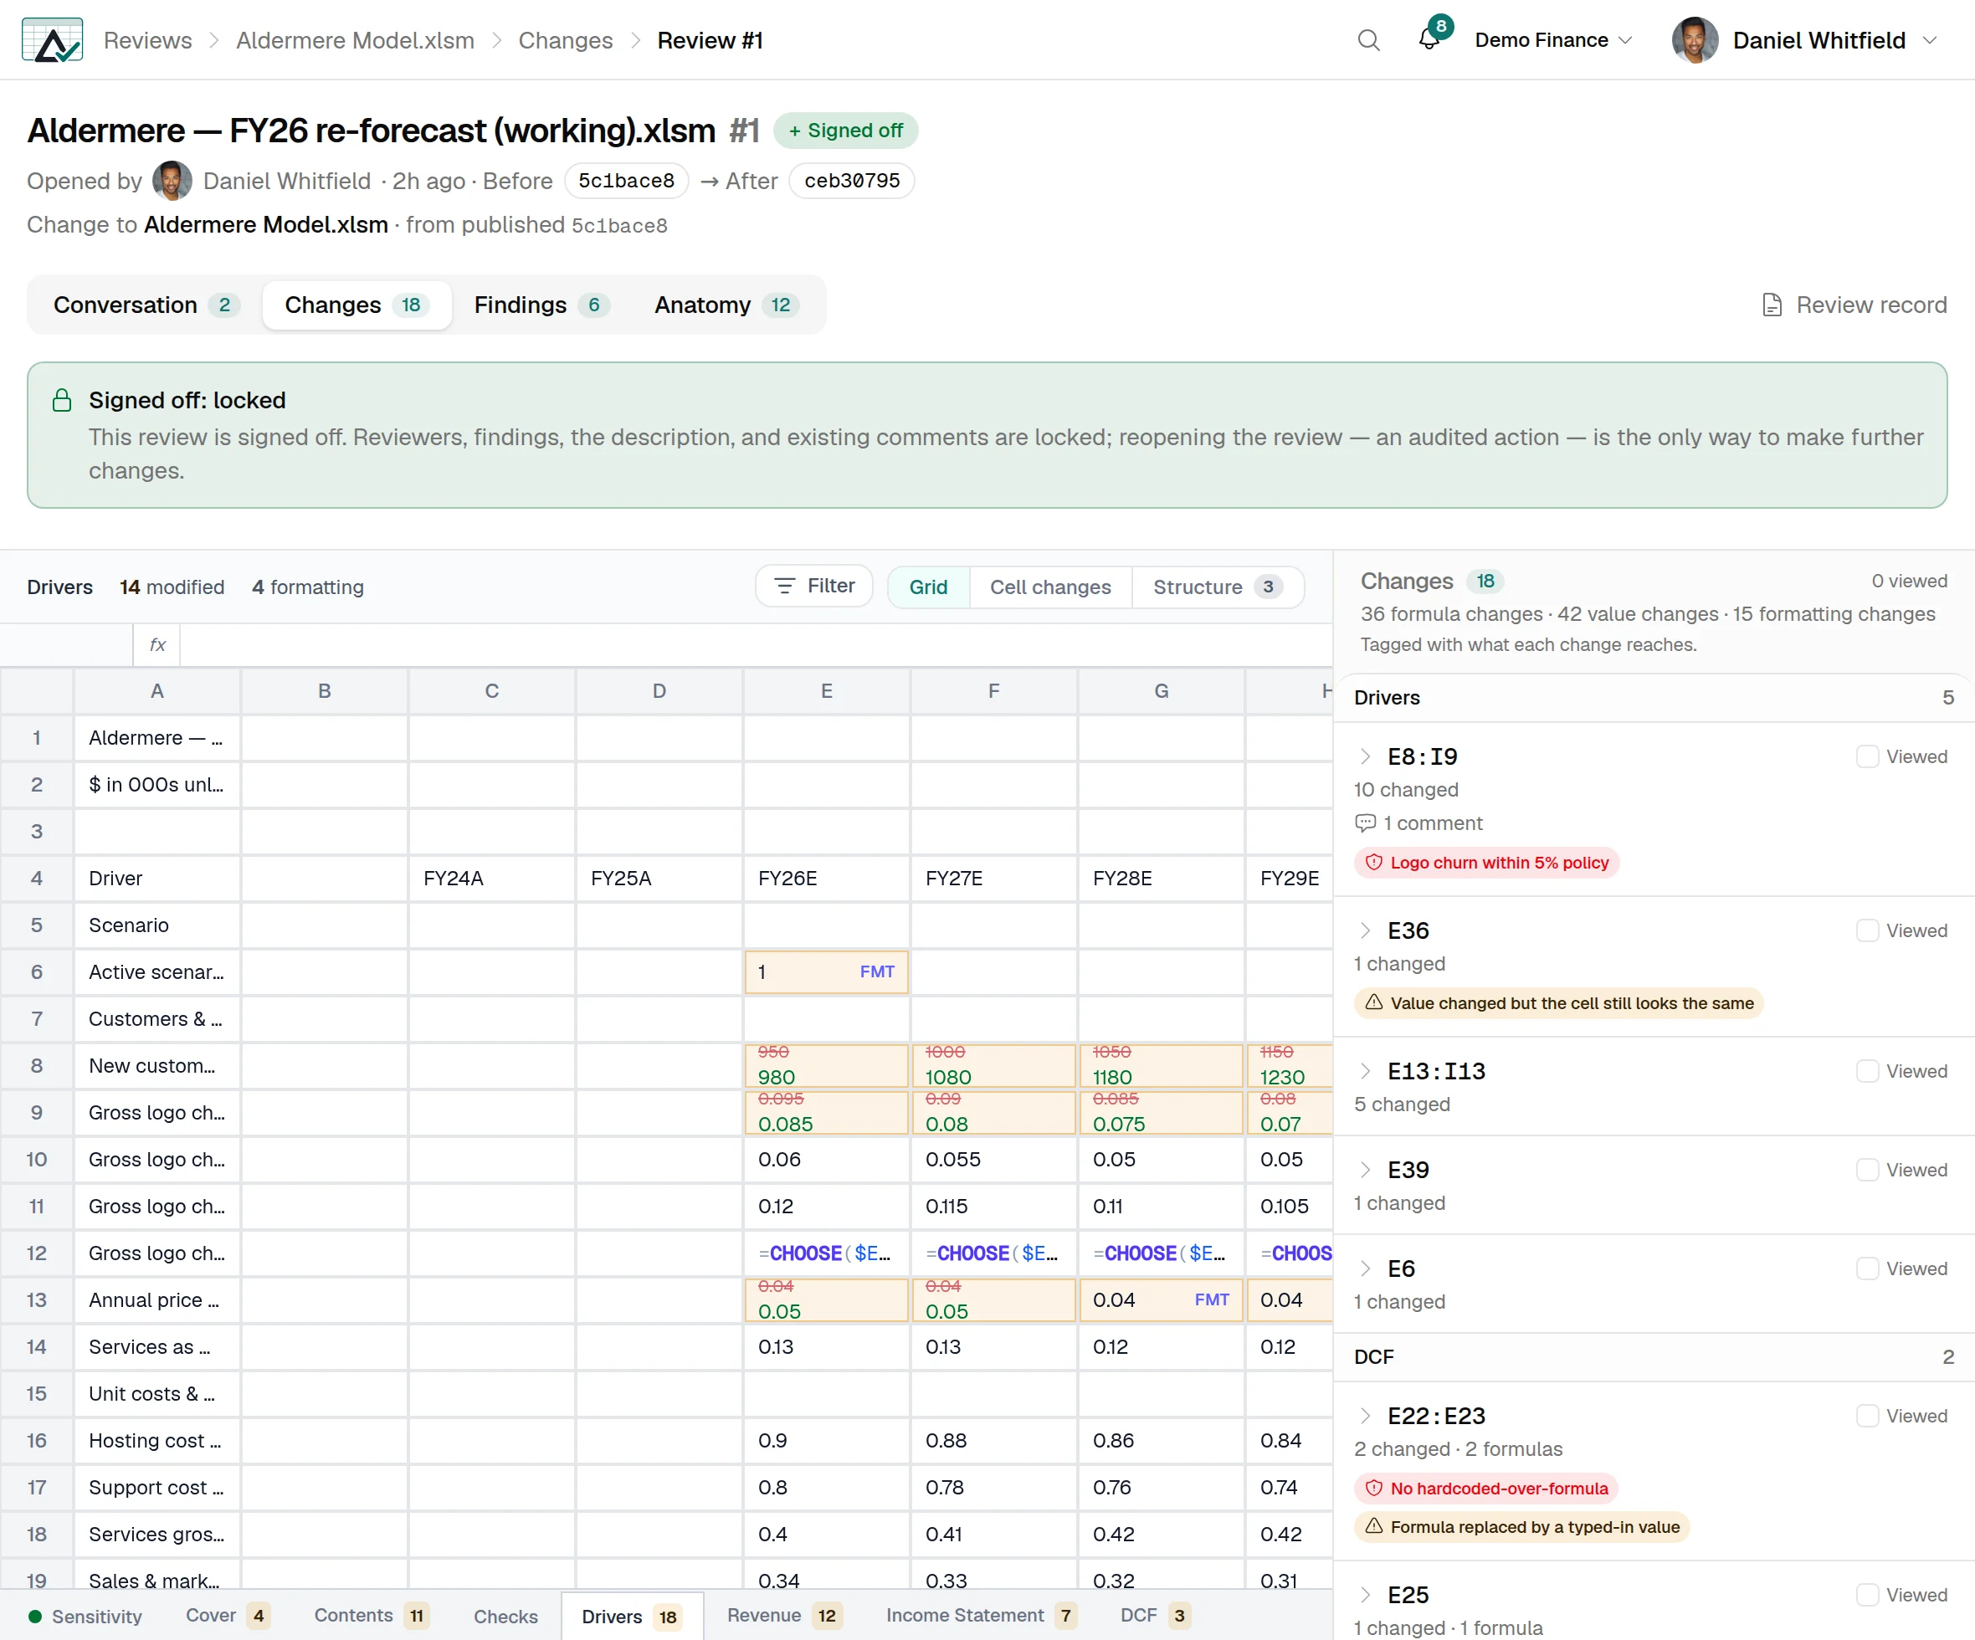Open the Daniel Whitfield user menu chevron
This screenshot has height=1640, width=1975.
tap(1930, 40)
